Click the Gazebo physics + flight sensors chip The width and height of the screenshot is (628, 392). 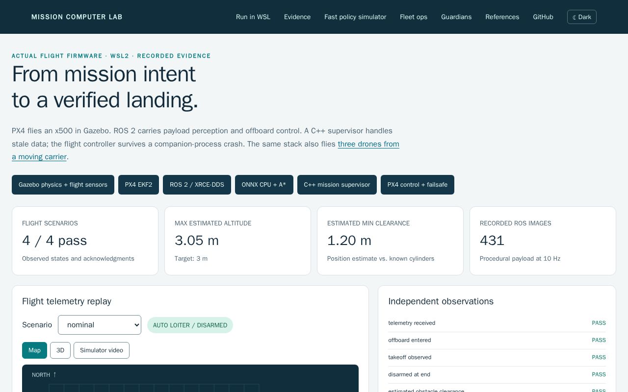(x=63, y=185)
